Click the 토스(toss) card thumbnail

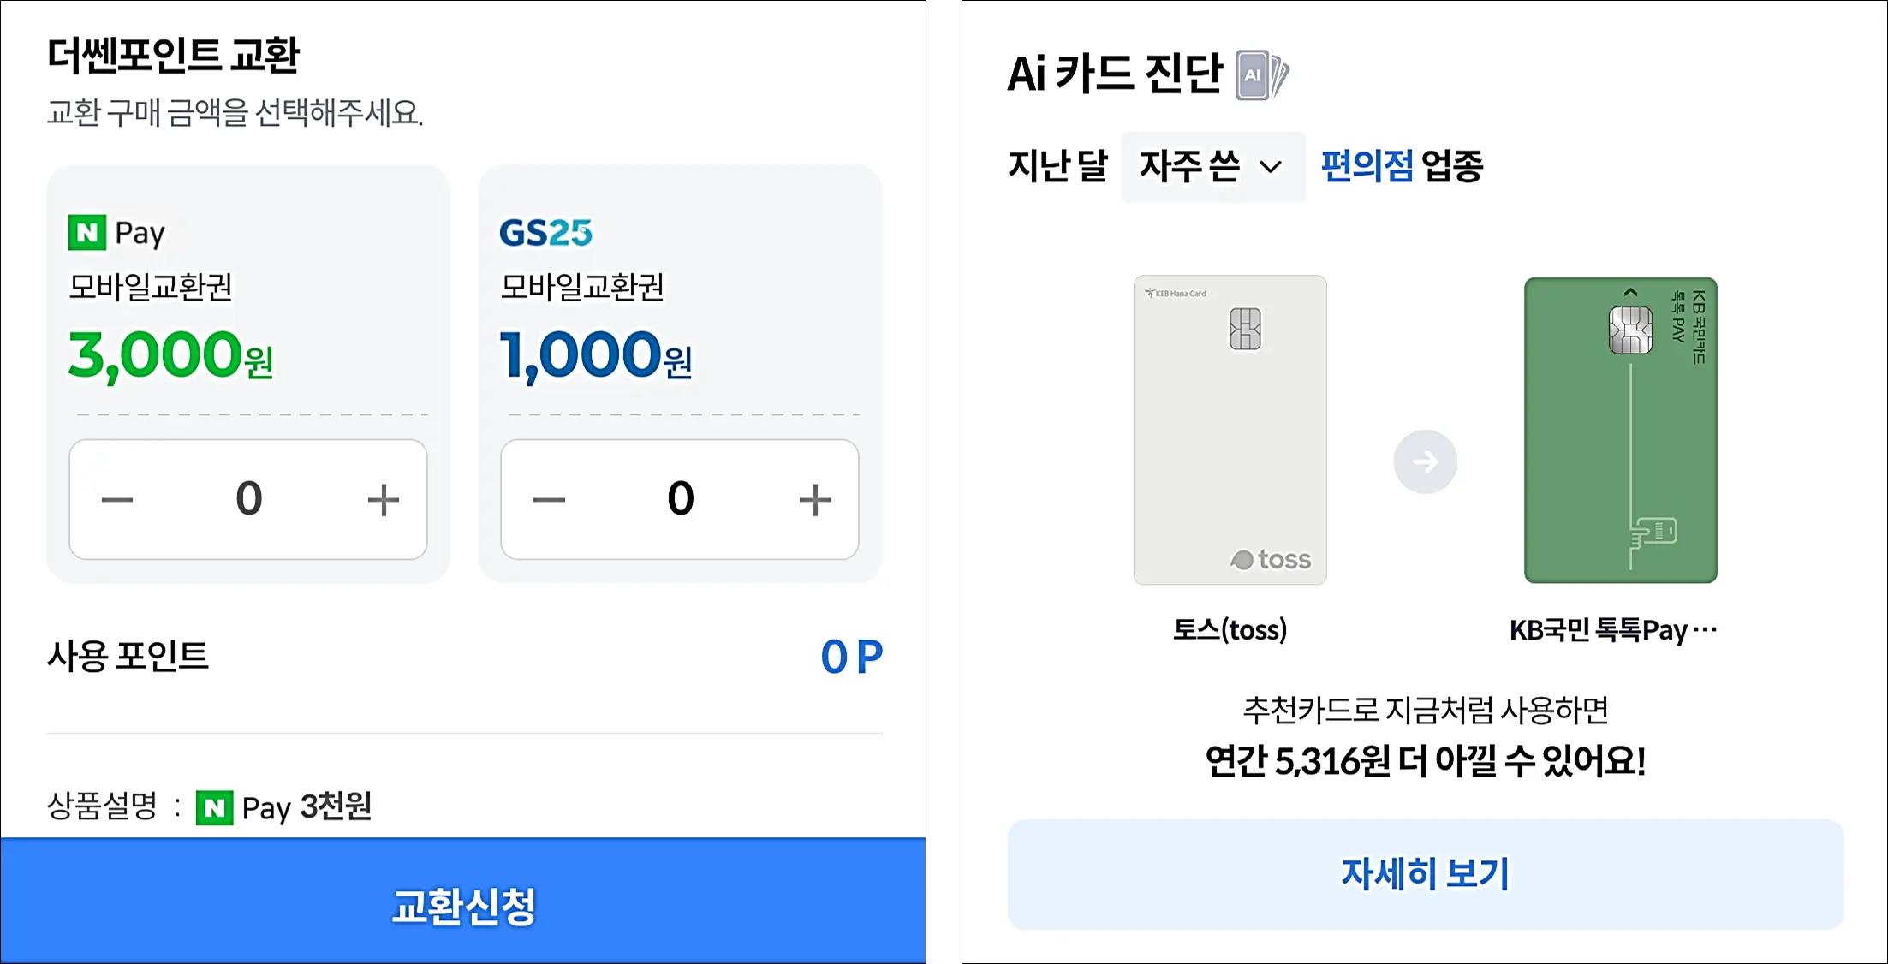(x=1230, y=428)
